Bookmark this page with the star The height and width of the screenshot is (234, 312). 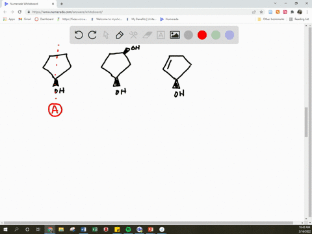point(261,12)
